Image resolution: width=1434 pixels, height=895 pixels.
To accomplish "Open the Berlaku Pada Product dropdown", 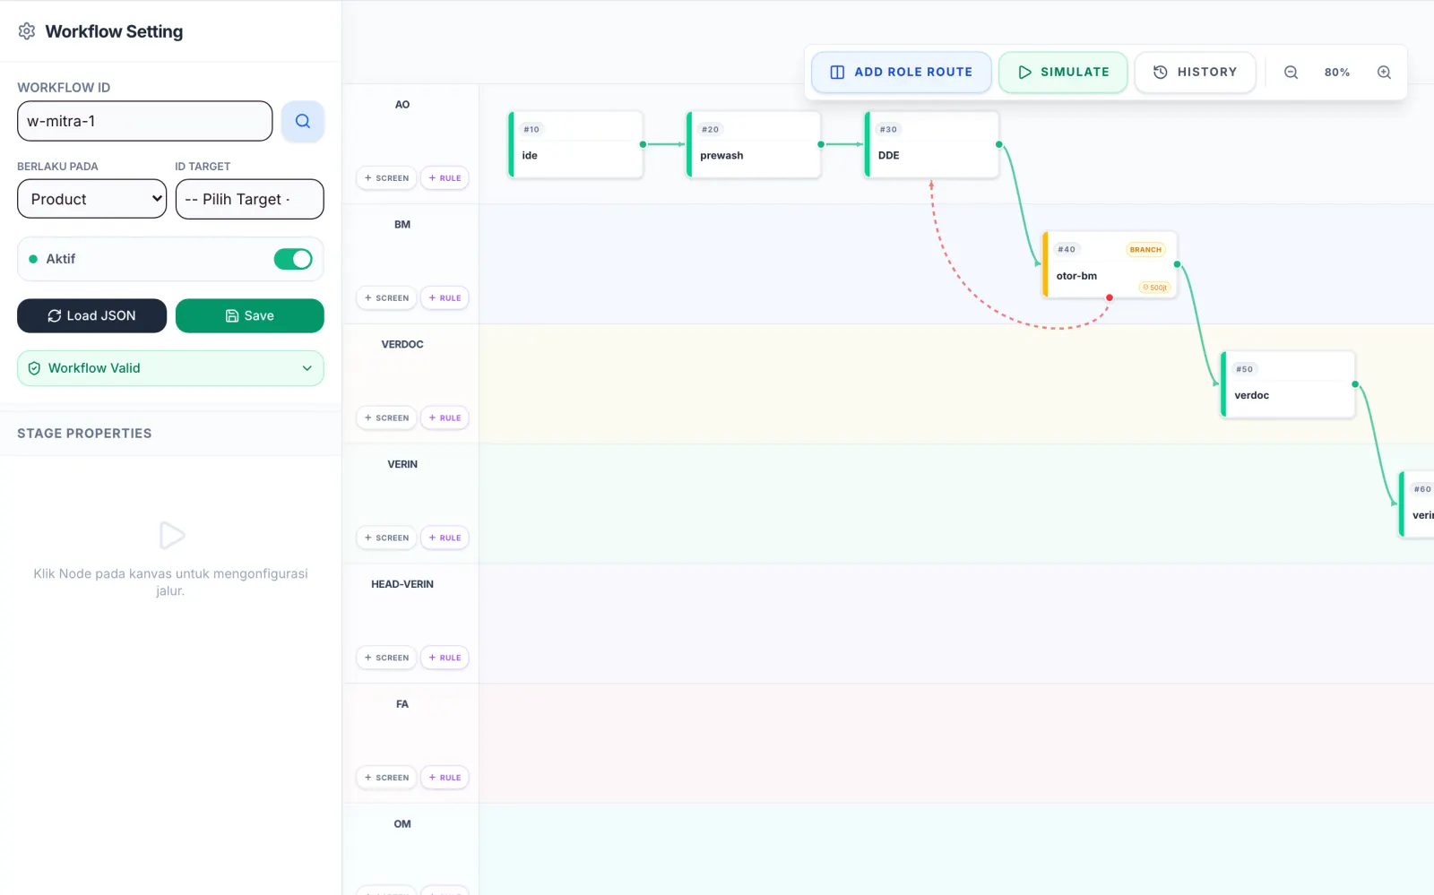I will 91,199.
